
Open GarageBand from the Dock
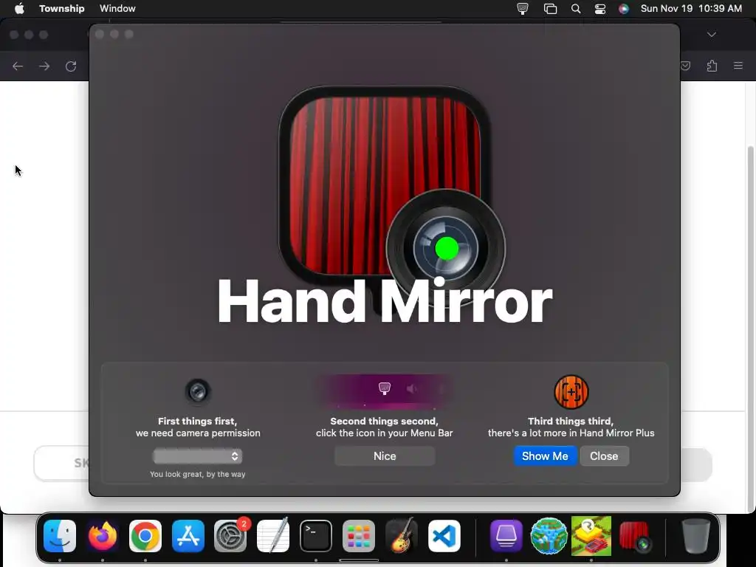pyautogui.click(x=402, y=536)
